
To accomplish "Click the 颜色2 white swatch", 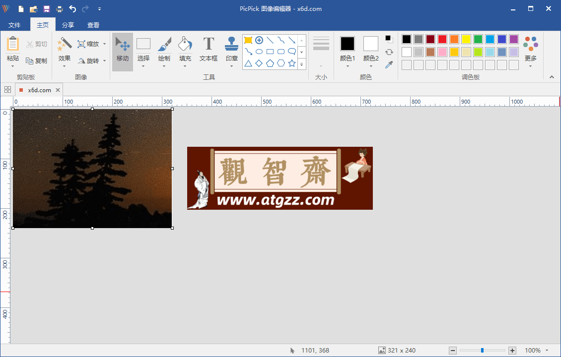I will [371, 44].
